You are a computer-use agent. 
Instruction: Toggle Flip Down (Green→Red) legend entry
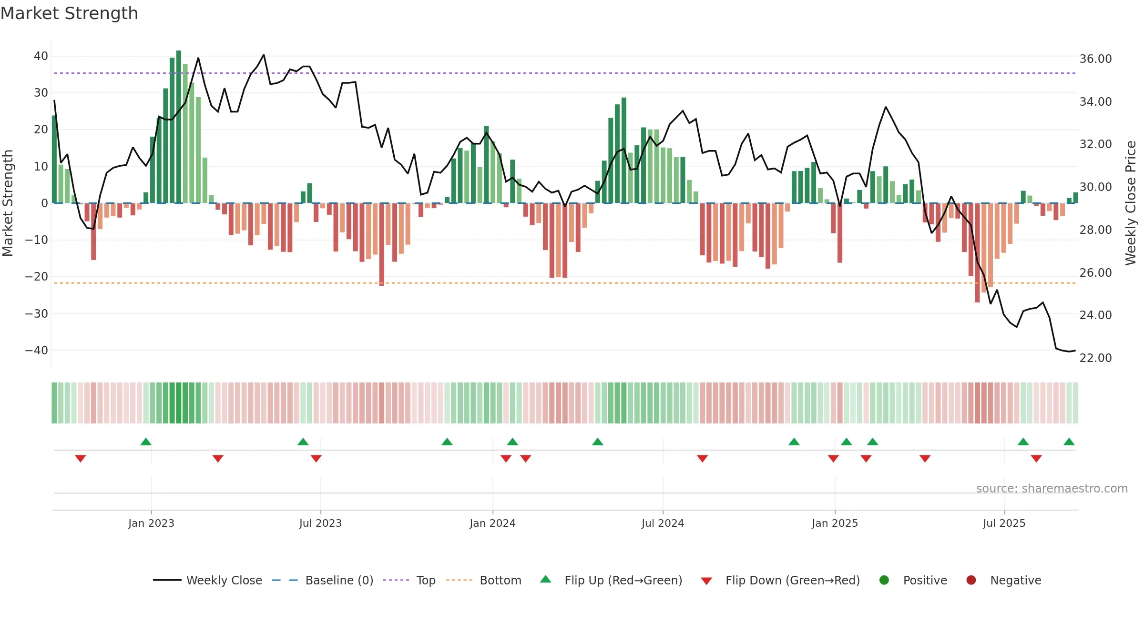[x=780, y=580]
